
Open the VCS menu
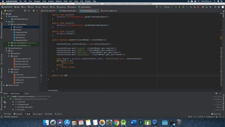coord(81,1)
